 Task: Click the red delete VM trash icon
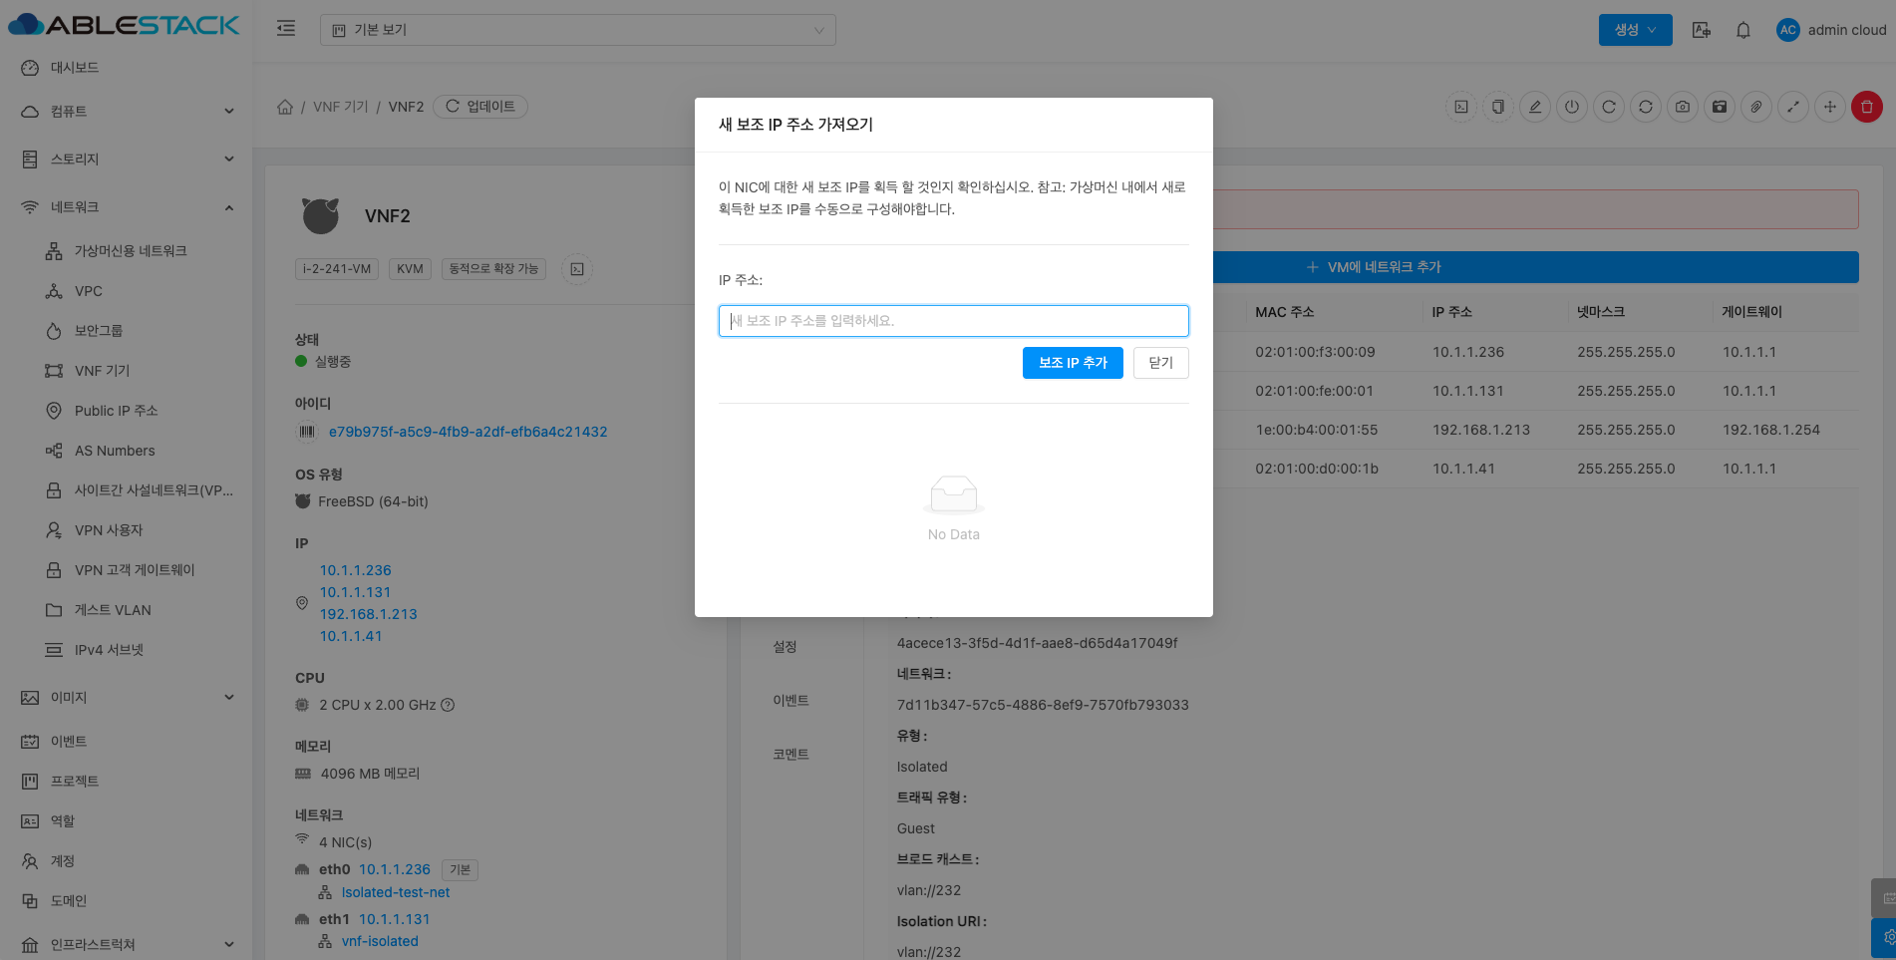[1866, 107]
